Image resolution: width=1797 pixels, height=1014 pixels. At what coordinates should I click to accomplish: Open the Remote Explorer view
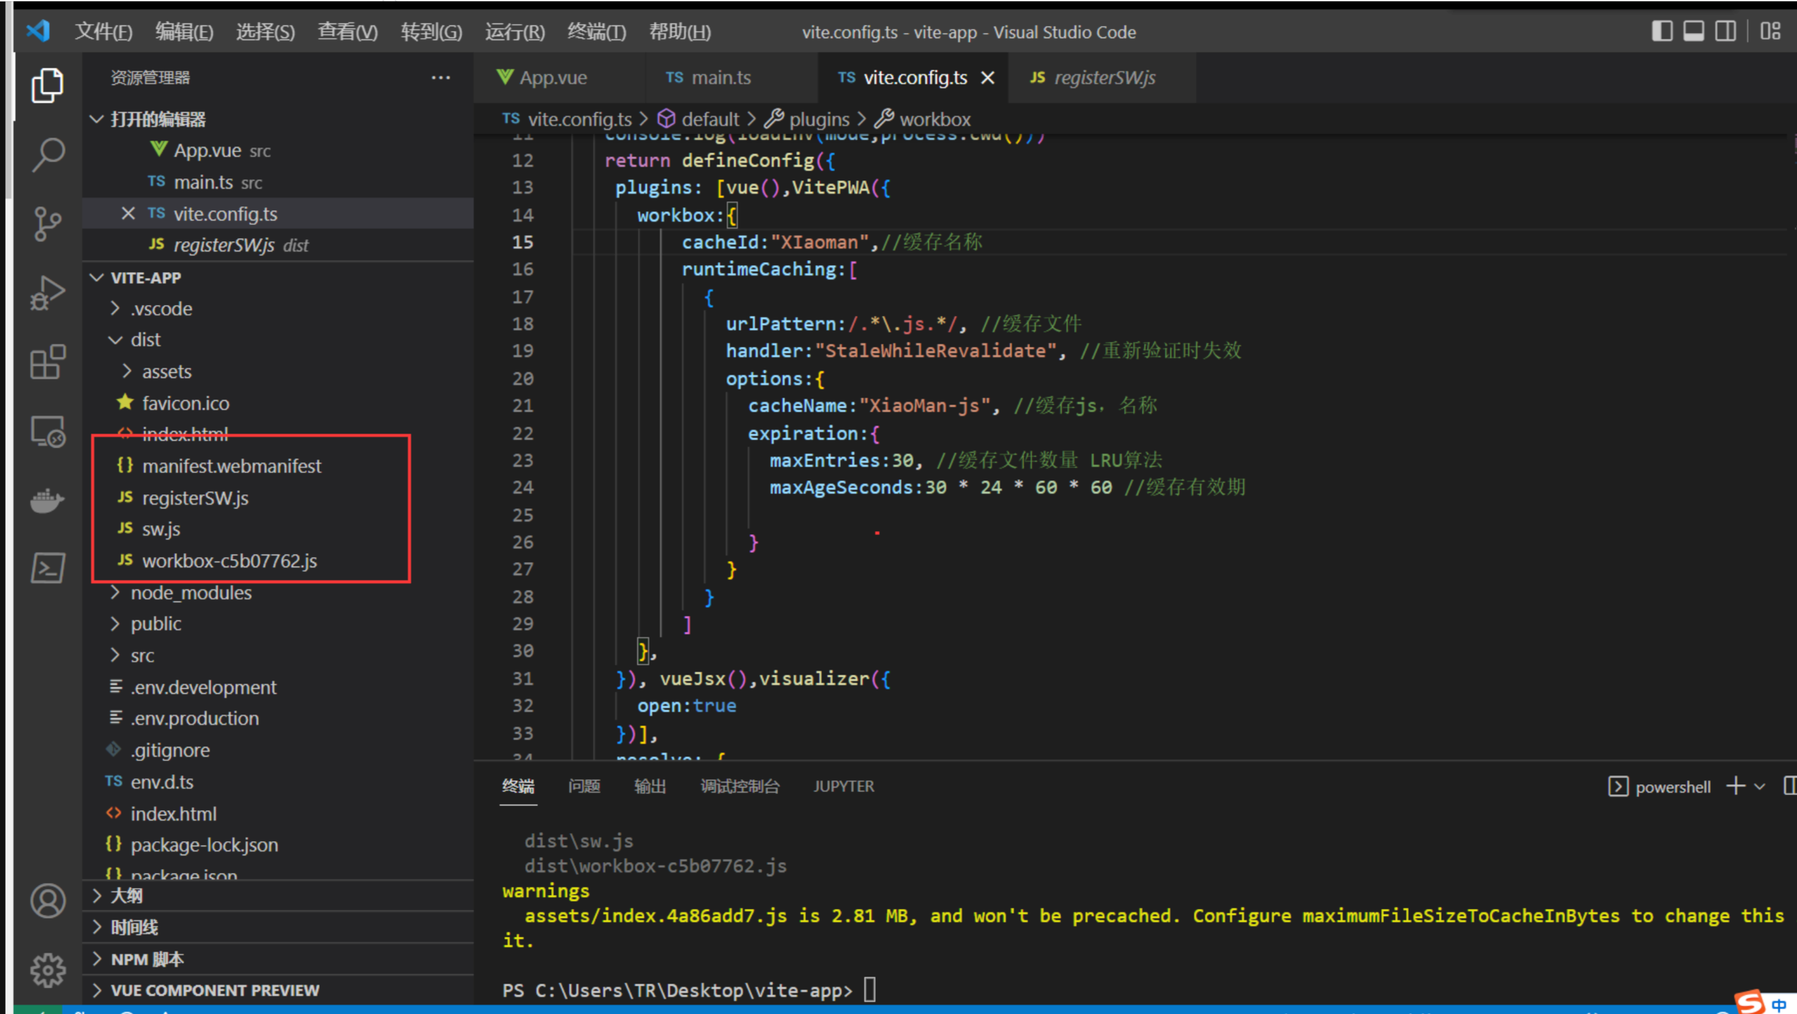(x=47, y=432)
